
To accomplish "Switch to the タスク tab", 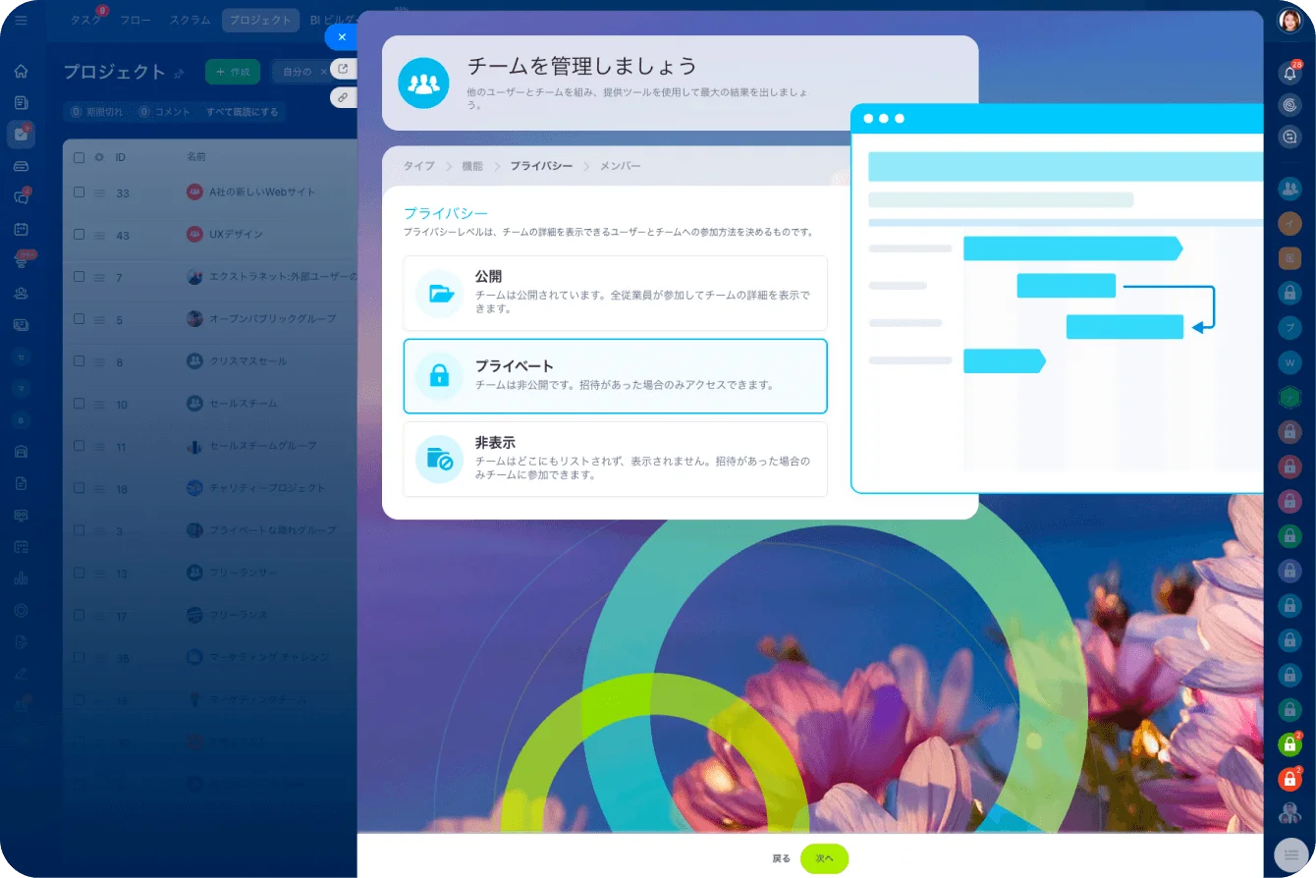I will point(86,21).
